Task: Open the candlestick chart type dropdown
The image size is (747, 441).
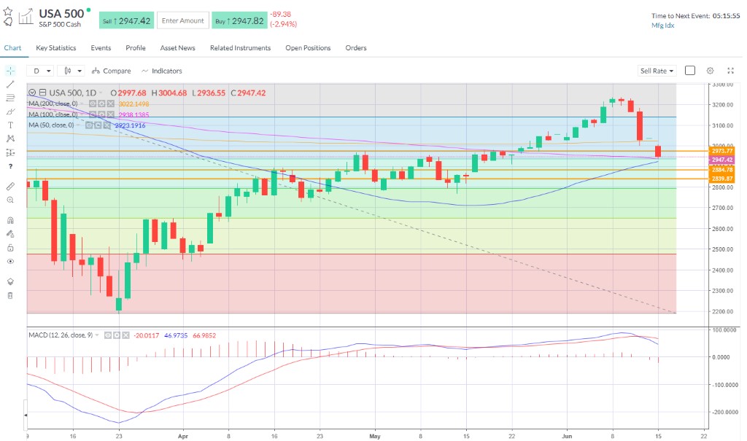Action: [73, 71]
